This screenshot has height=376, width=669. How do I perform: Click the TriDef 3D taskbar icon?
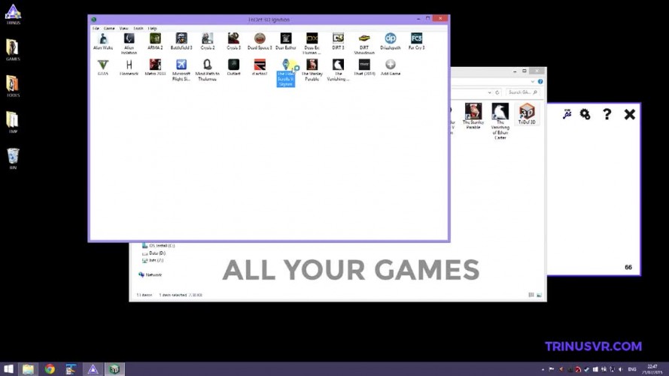pyautogui.click(x=114, y=369)
